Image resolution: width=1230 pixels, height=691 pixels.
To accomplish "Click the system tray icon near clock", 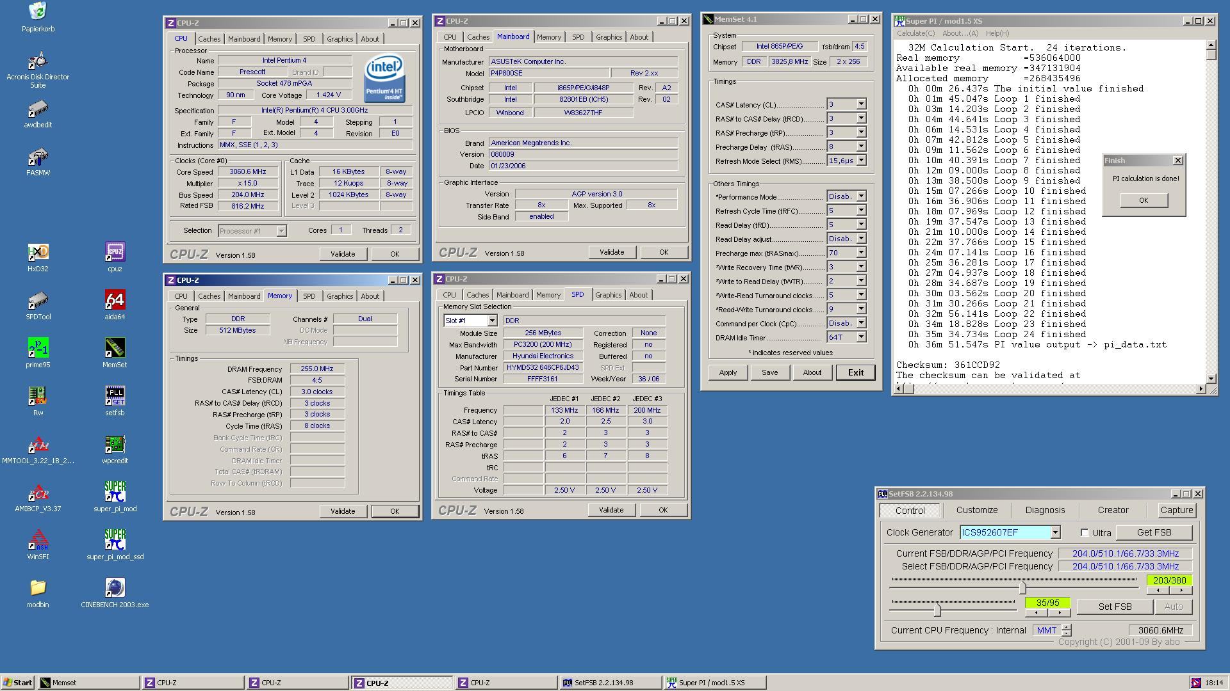I will pos(1195,683).
